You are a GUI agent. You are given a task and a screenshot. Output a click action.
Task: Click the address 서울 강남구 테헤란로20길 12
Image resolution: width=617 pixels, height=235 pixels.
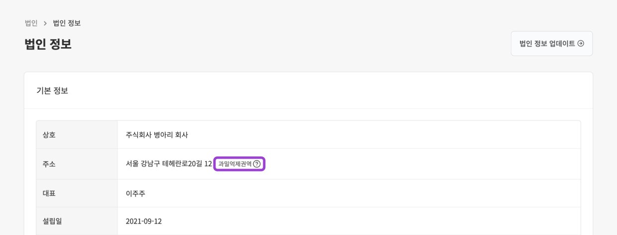pyautogui.click(x=169, y=164)
